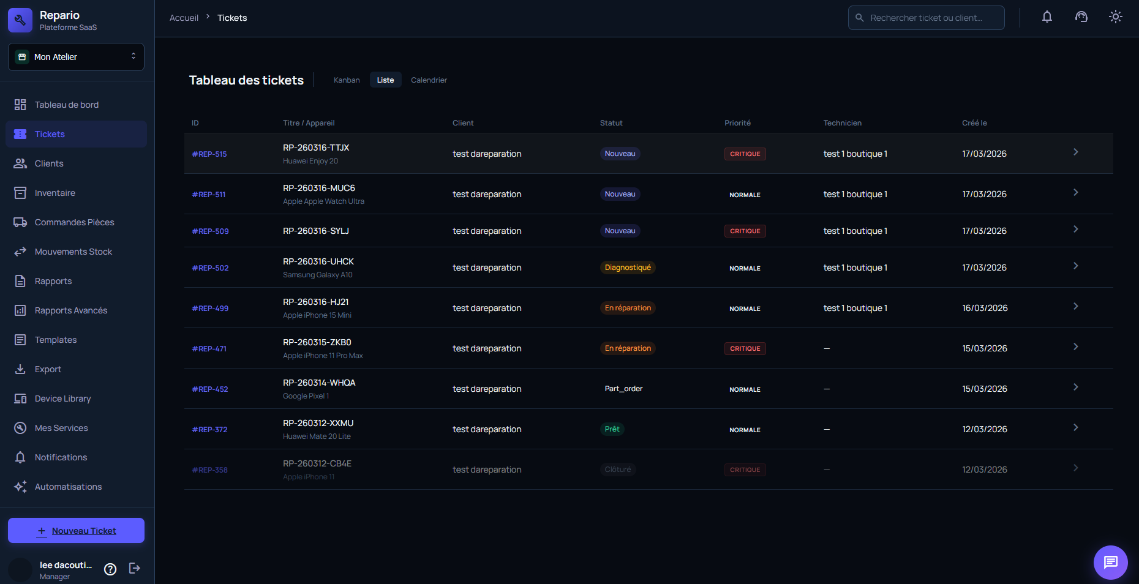This screenshot has width=1139, height=584.
Task: Open the notifications bell icon
Action: coord(1047,17)
